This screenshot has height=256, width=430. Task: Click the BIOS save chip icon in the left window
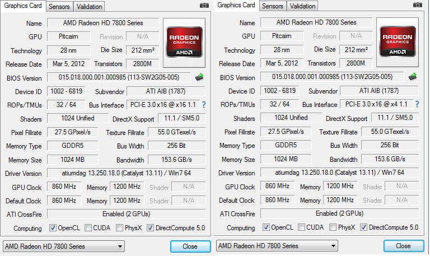tap(200, 77)
